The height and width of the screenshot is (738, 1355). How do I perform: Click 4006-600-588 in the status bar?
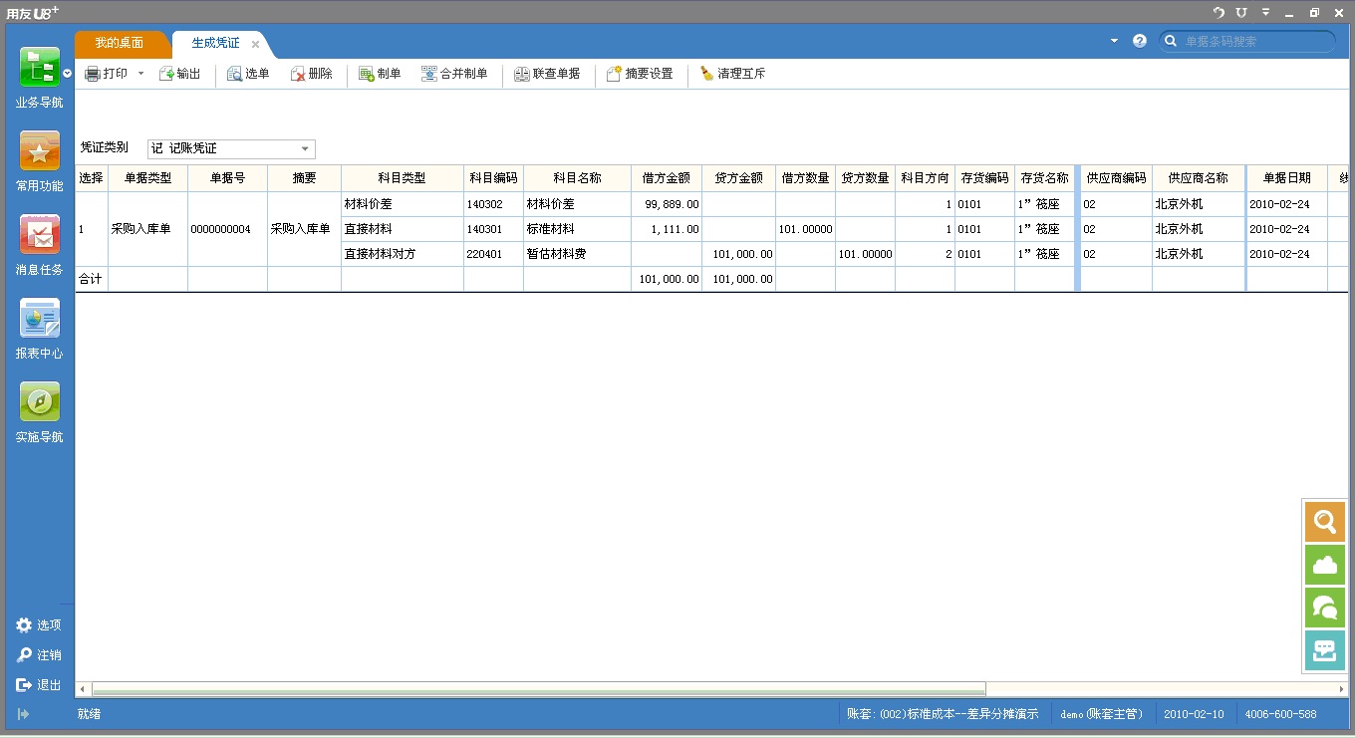[1280, 714]
